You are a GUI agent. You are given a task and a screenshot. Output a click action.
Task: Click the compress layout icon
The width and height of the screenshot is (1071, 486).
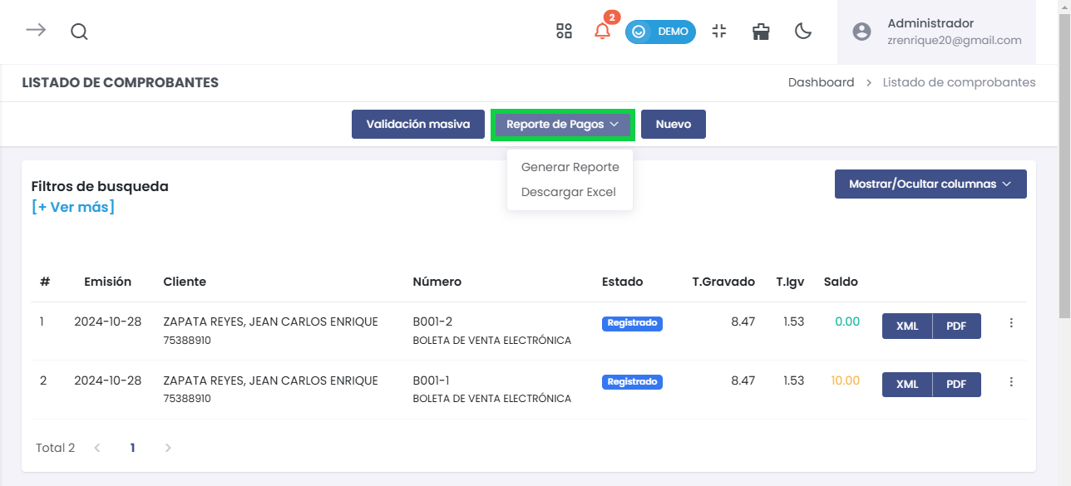(x=718, y=31)
